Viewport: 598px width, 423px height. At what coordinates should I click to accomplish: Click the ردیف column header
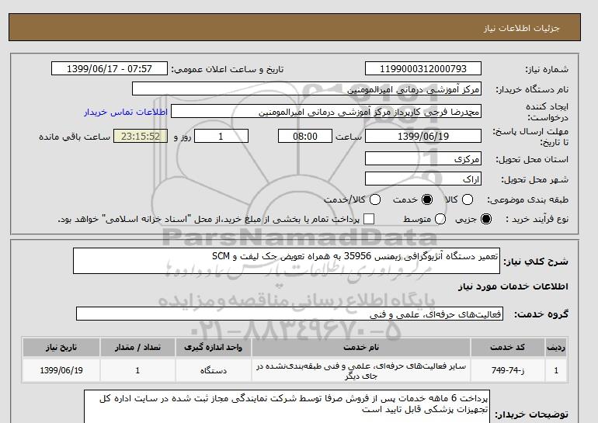coord(556,347)
